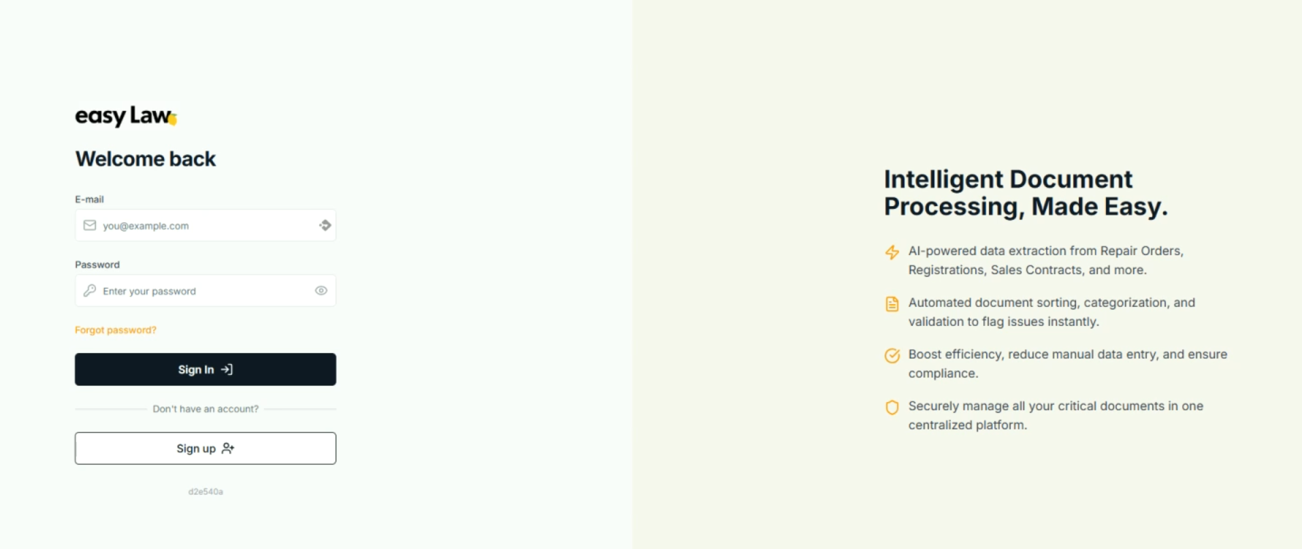Click the easy Law logo
Viewport: 1302px width, 549px height.
click(126, 116)
